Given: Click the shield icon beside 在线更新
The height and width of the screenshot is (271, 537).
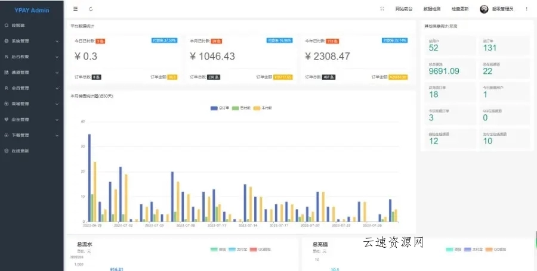Looking at the screenshot, I should tap(6, 151).
